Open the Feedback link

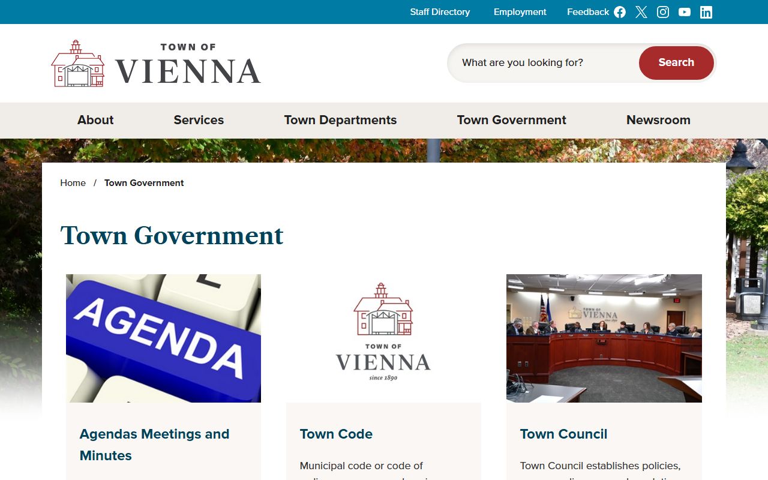pyautogui.click(x=588, y=12)
